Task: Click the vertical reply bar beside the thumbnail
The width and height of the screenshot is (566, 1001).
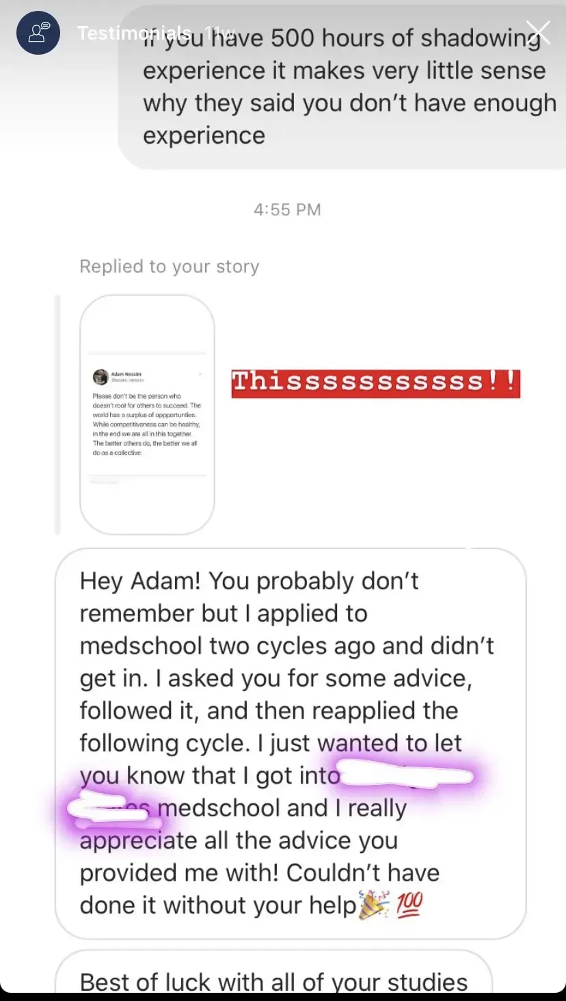Action: click(57, 414)
